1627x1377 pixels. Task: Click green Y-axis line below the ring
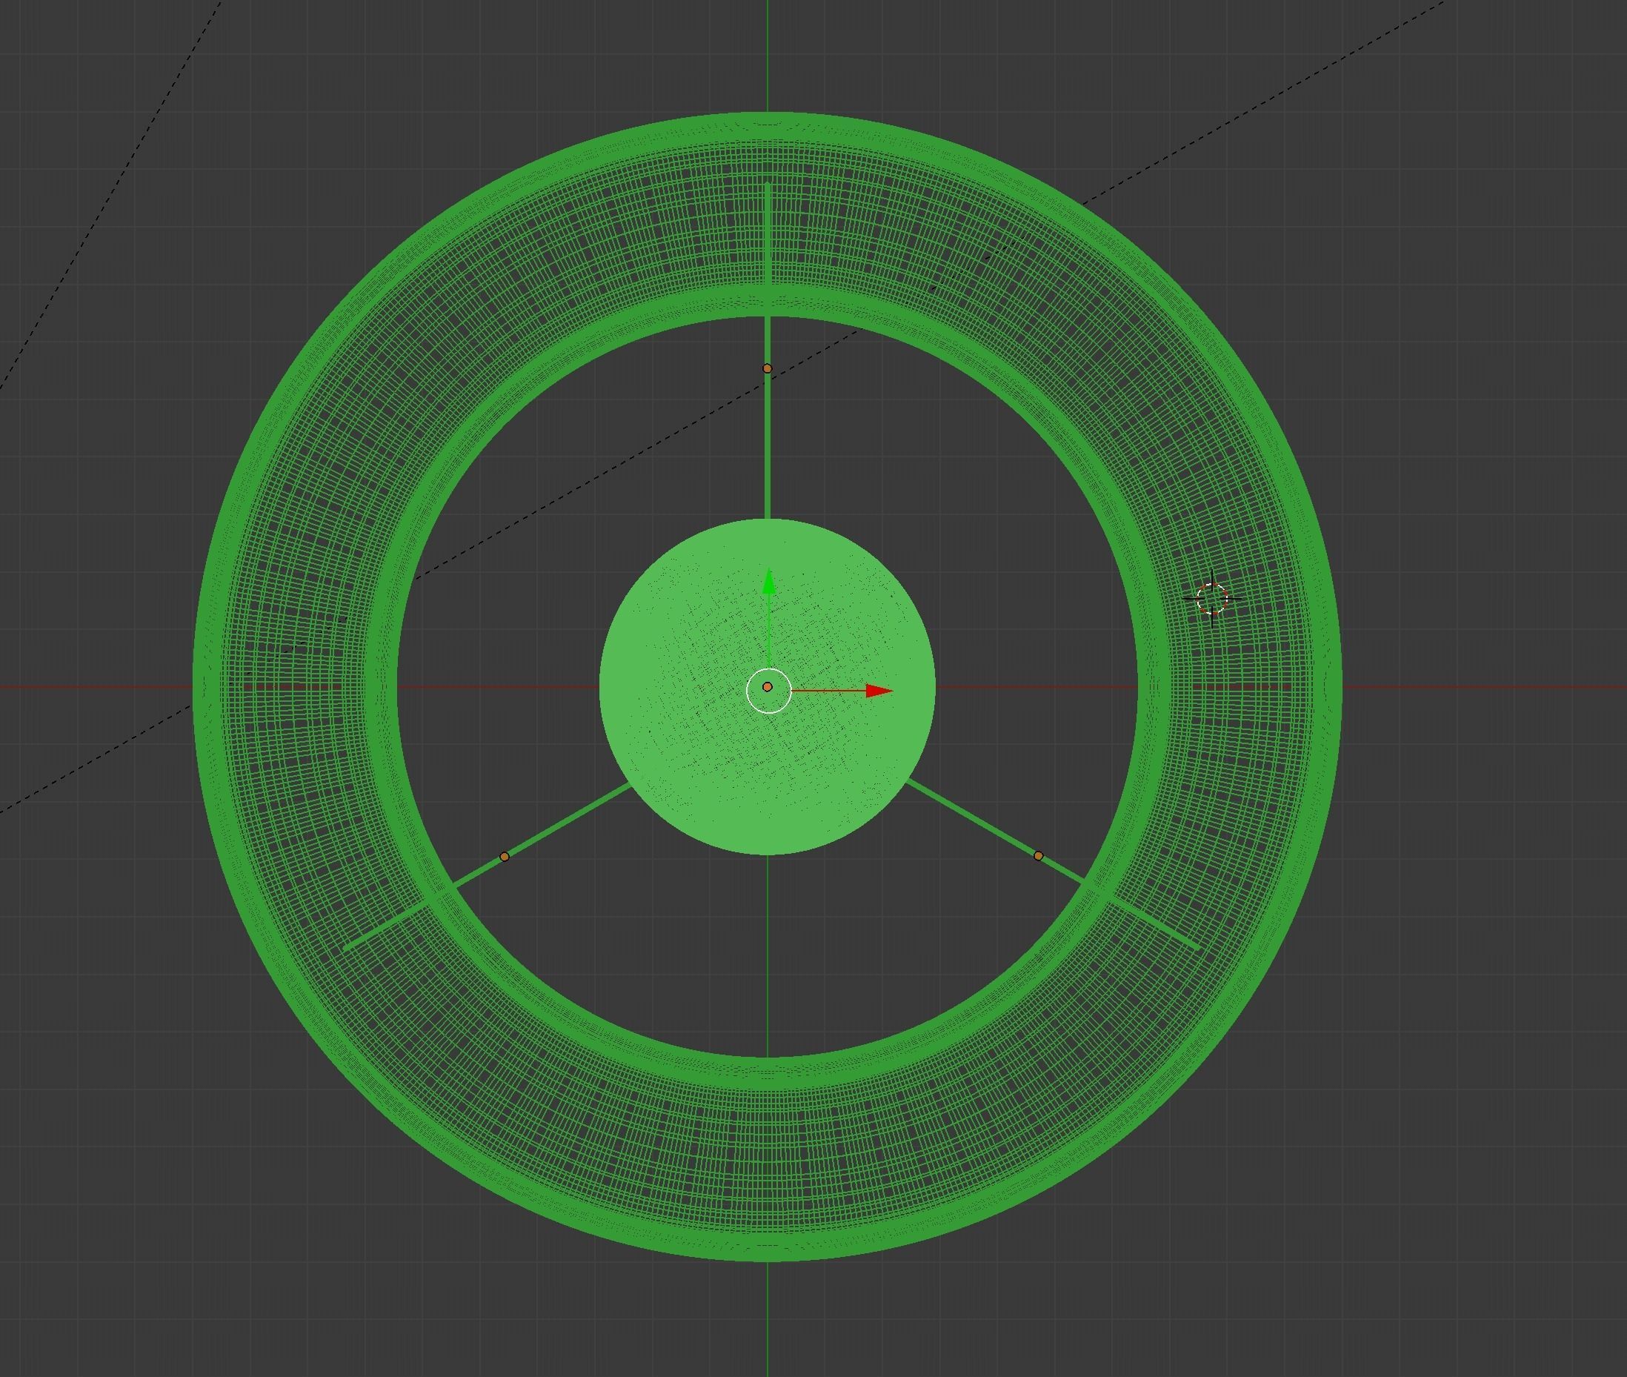click(x=768, y=1319)
